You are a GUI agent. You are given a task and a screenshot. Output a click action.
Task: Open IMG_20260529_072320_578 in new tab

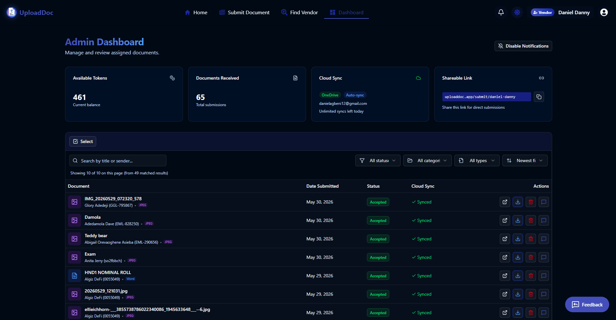click(505, 202)
